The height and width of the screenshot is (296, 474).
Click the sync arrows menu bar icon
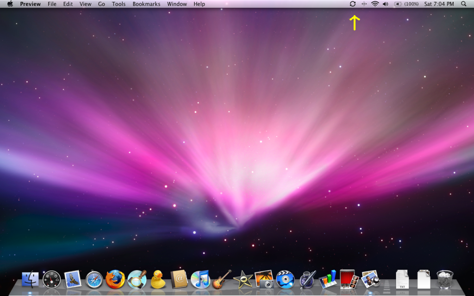(352, 4)
